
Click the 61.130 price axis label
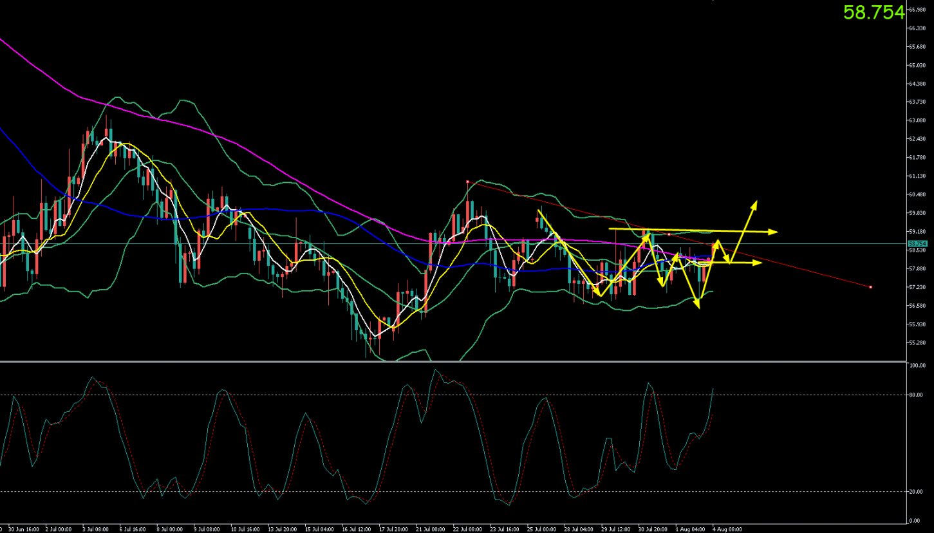click(917, 176)
